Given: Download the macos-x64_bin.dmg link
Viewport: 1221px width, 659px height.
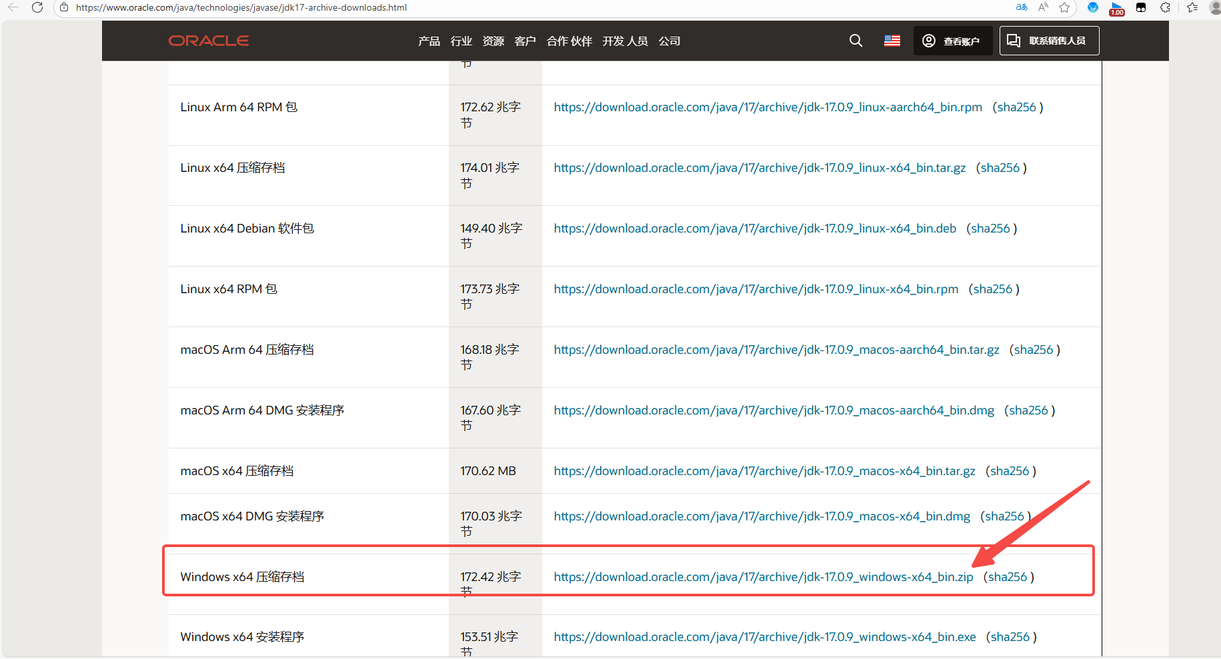Looking at the screenshot, I should tap(762, 516).
